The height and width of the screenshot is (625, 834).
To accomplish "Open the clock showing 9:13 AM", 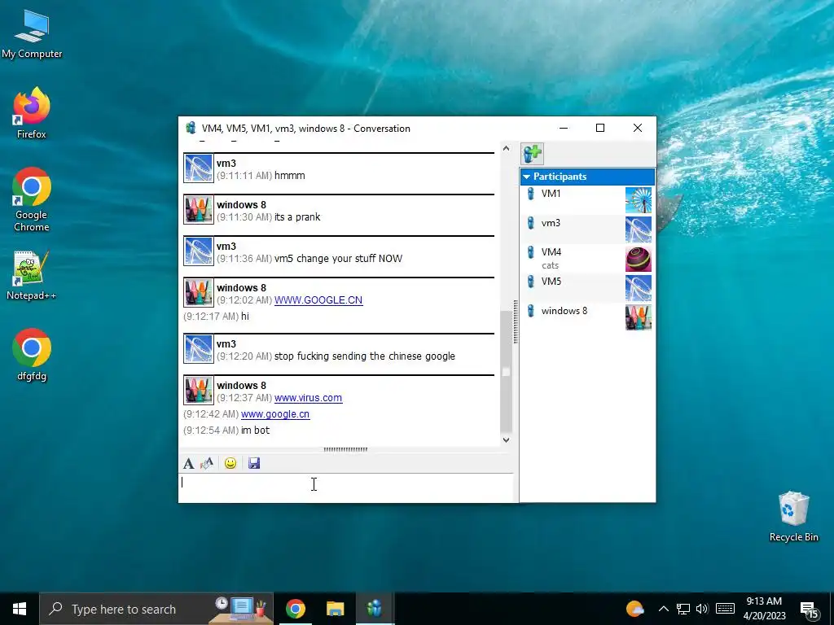I will click(x=764, y=609).
